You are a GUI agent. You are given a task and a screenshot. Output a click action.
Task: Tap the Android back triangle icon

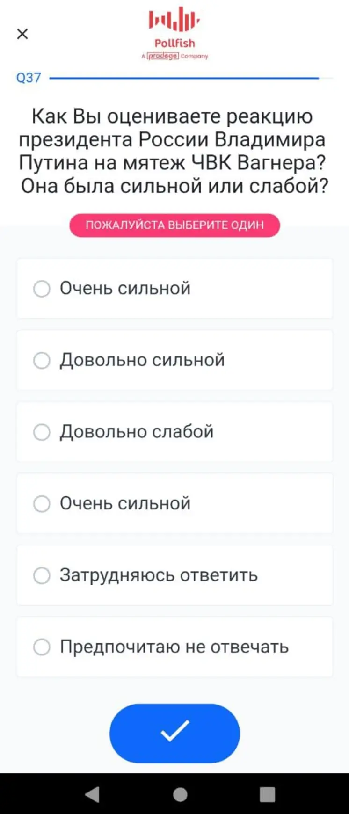tap(92, 794)
